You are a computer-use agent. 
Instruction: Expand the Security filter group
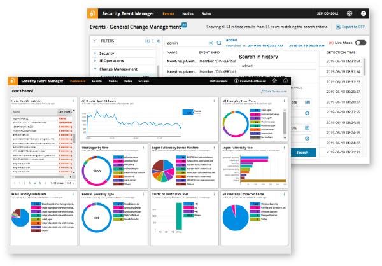click(x=95, y=53)
